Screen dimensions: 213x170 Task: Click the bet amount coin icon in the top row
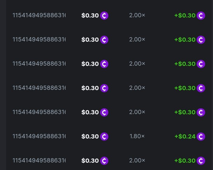[104, 15]
